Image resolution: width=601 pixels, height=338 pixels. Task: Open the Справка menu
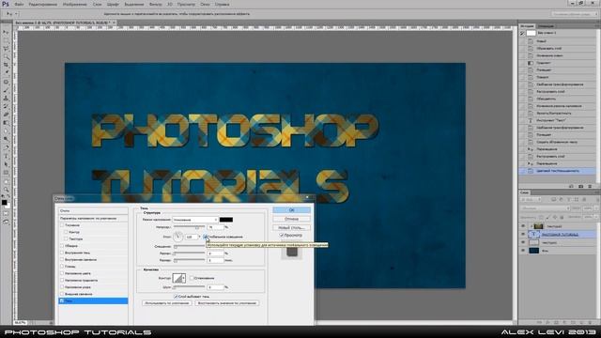tap(222, 4)
